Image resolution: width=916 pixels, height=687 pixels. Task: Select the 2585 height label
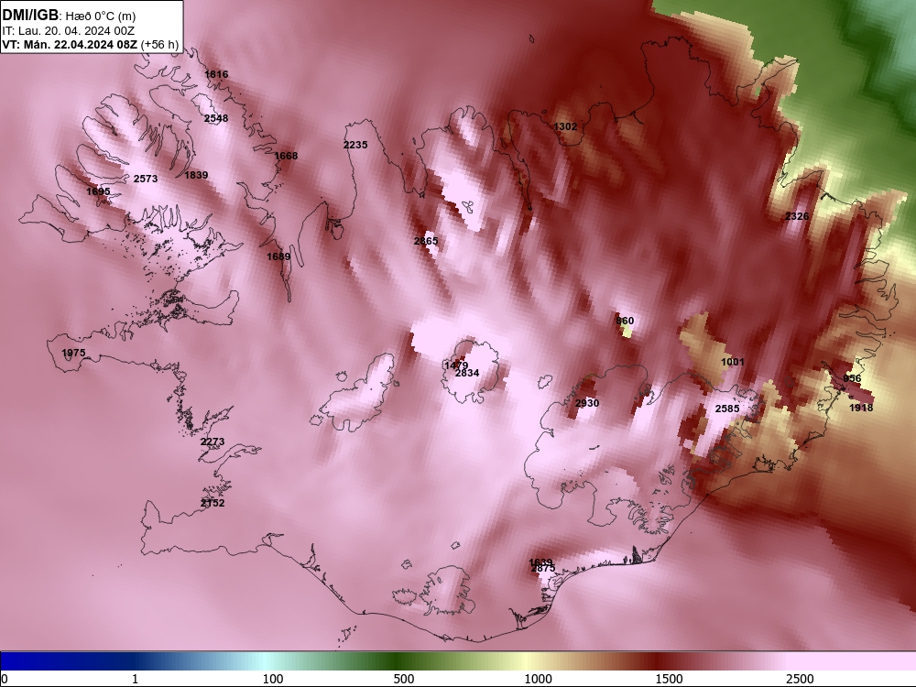727,409
